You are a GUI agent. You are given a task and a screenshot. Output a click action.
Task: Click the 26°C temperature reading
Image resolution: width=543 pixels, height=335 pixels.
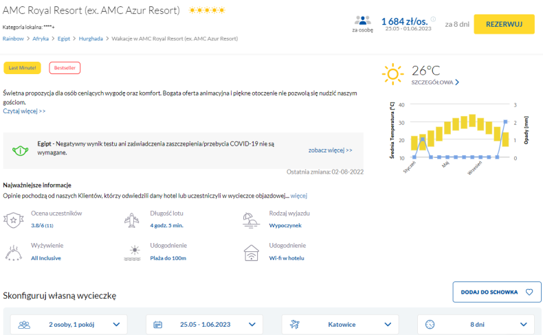click(425, 71)
